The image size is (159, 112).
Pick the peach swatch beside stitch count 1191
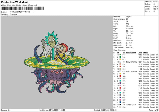[x=120, y=64]
